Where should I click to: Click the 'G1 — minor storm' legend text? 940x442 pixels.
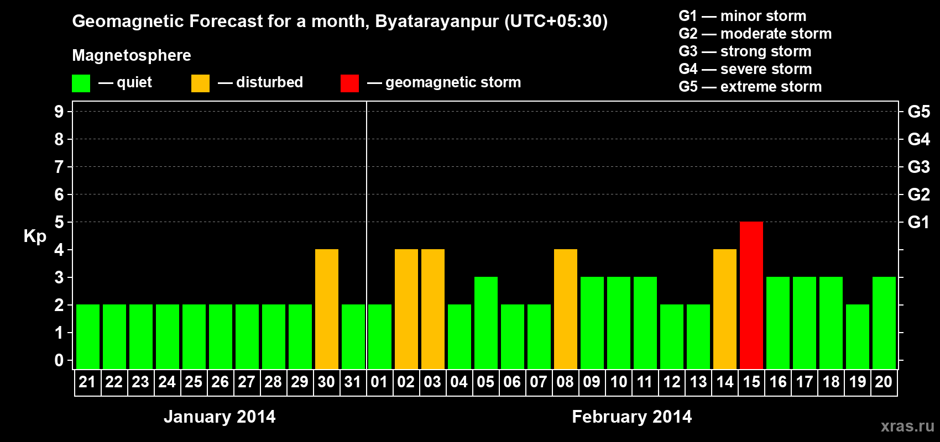(x=743, y=16)
